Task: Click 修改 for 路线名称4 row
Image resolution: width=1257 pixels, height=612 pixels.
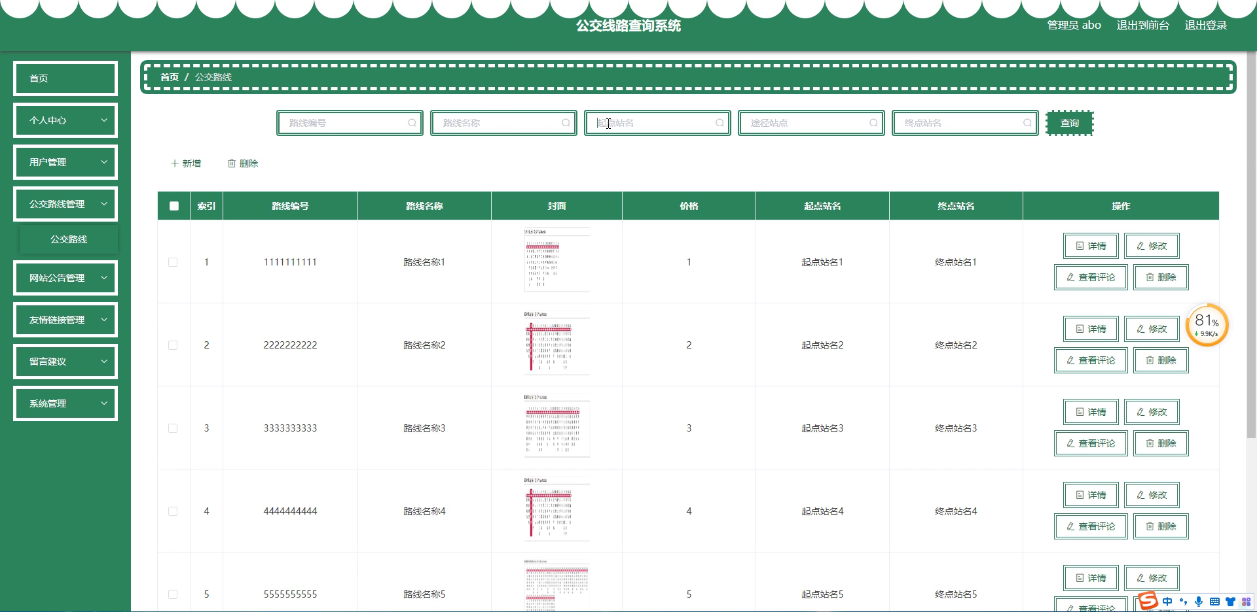Action: 1152,495
